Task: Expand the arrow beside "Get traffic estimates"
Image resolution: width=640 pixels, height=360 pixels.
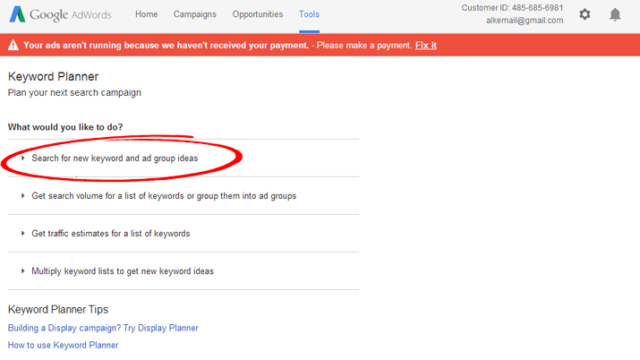Action: click(x=23, y=233)
